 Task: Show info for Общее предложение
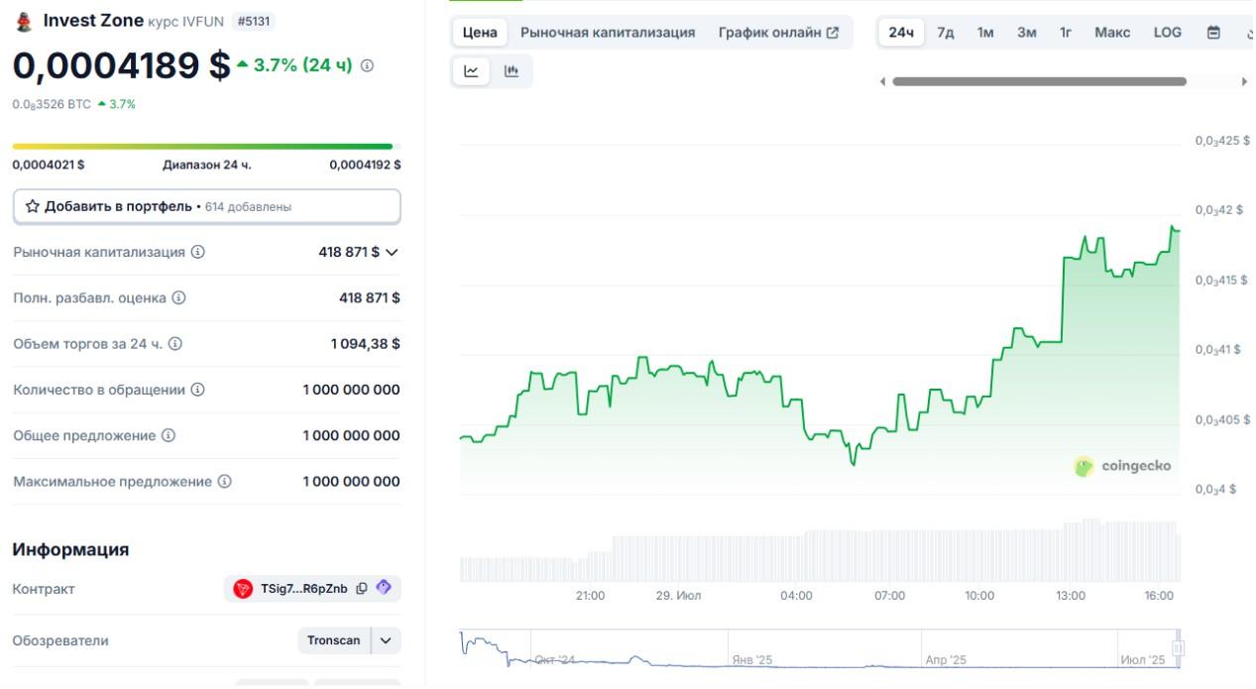(169, 435)
